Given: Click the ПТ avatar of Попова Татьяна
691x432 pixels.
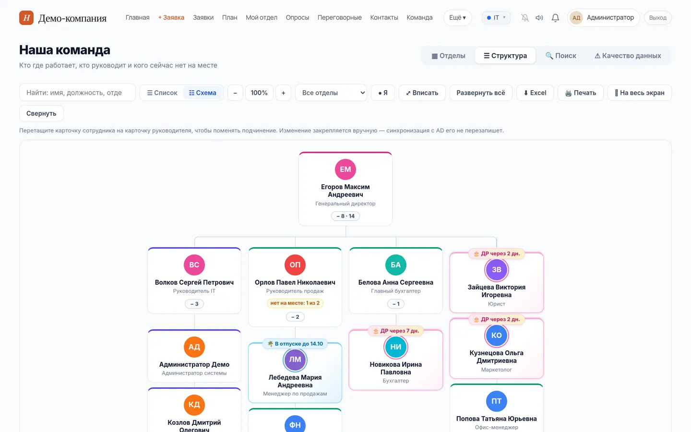Looking at the screenshot, I should click(x=497, y=401).
